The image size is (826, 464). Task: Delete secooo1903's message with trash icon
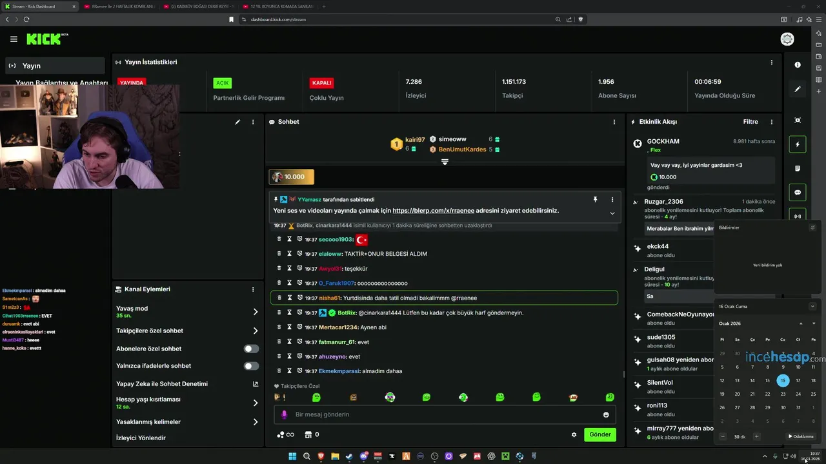279,239
